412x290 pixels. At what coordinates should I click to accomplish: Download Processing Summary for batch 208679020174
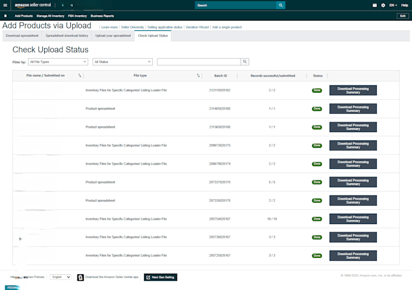click(353, 163)
